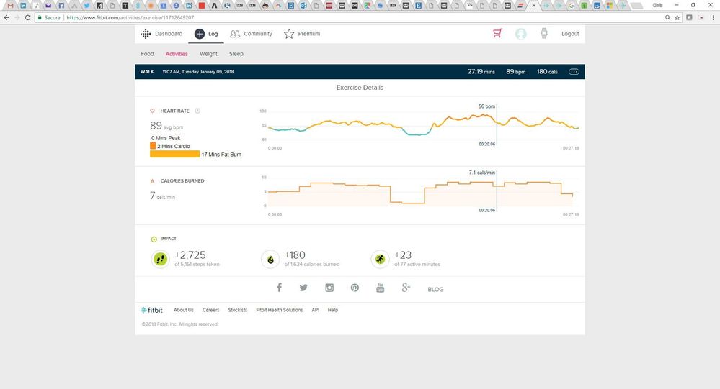Click the heart rate help icon
The height and width of the screenshot is (389, 720).
[x=197, y=111]
